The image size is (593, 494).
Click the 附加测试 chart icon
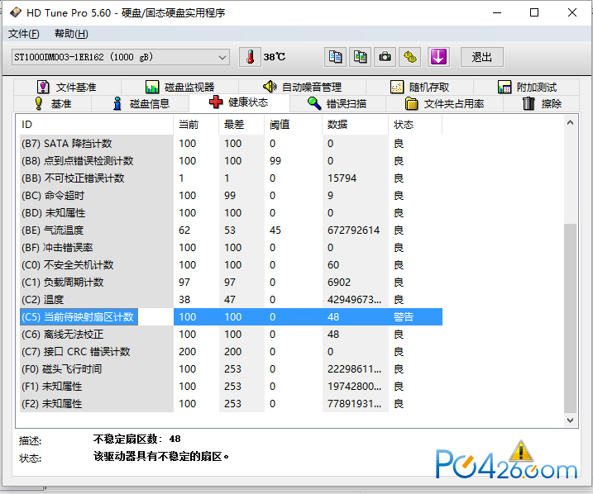[505, 88]
